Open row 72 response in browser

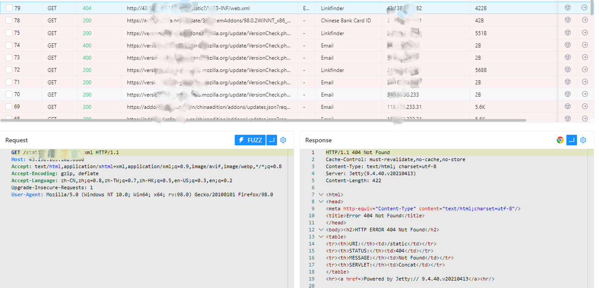[x=568, y=70]
